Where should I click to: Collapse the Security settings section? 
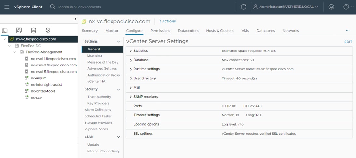tap(118, 89)
